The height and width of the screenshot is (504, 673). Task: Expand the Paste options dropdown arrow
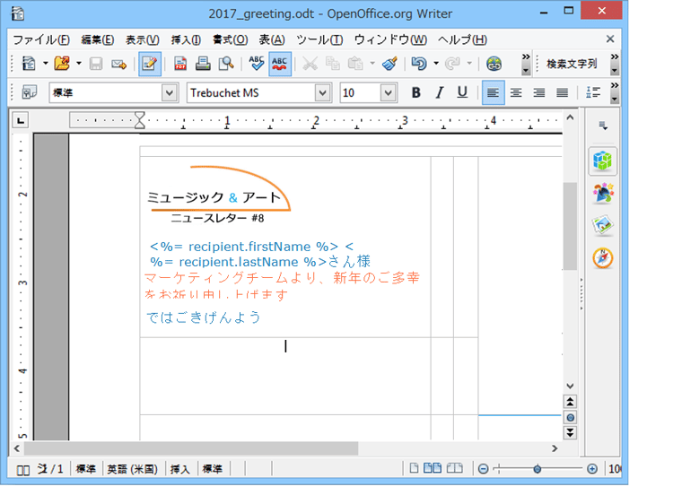click(372, 64)
